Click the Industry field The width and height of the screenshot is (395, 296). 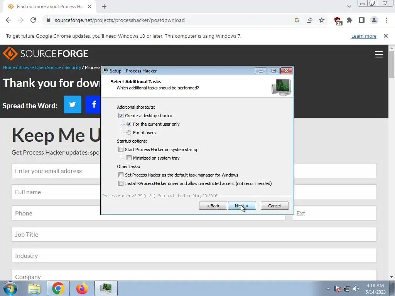click(x=194, y=256)
